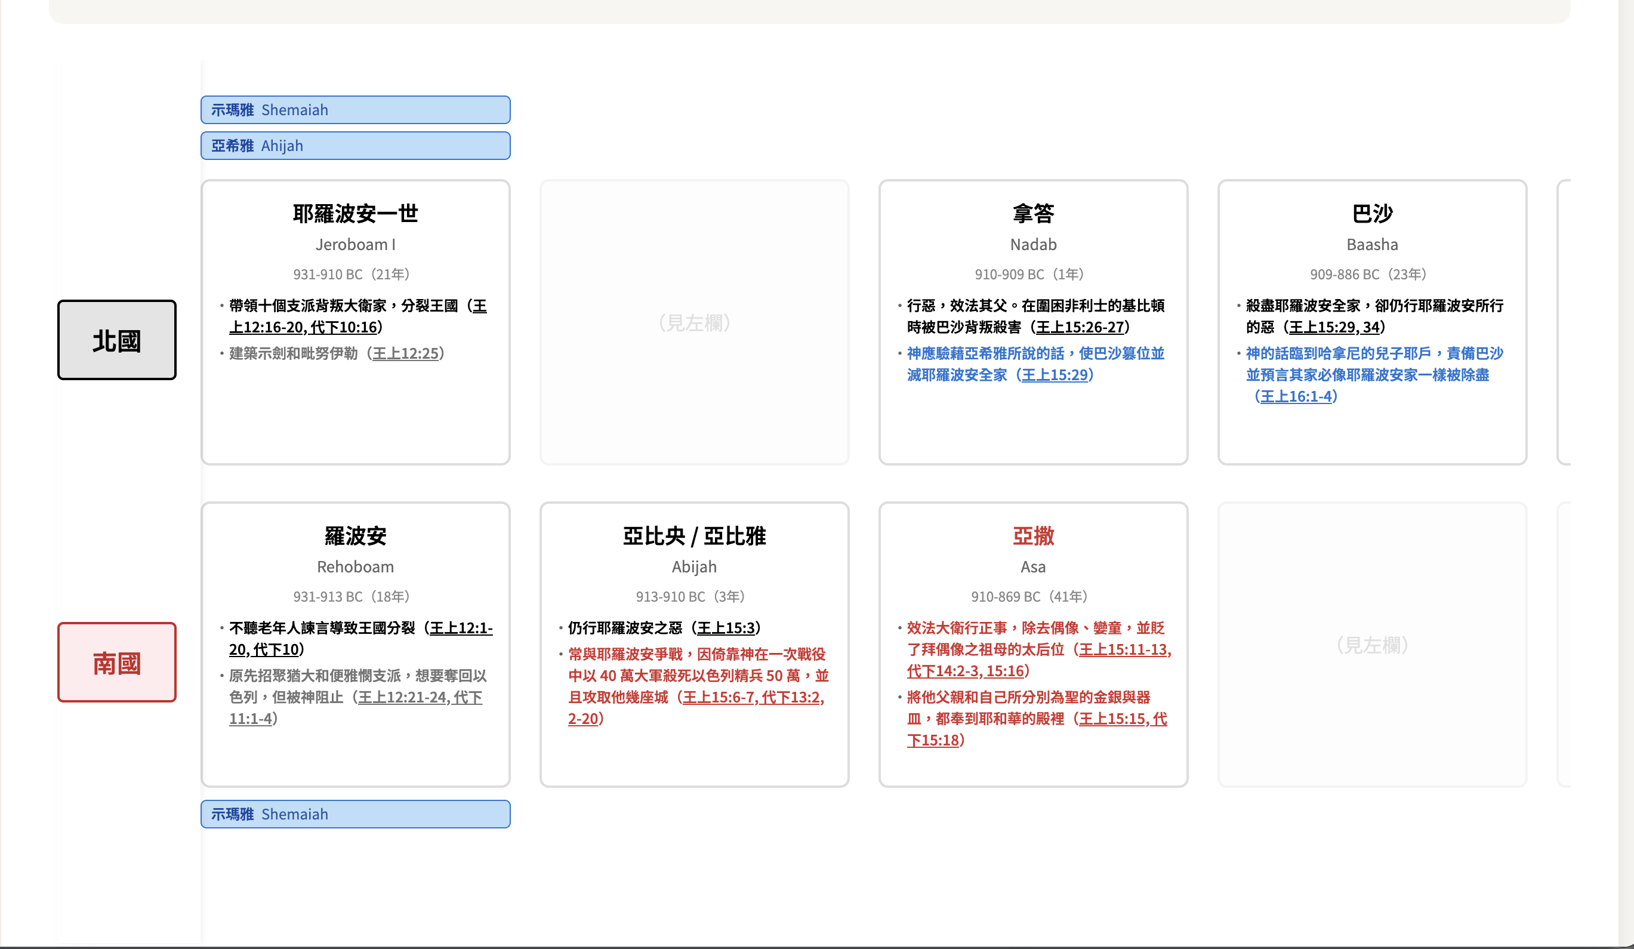Click the 見左欄 placeholder card in the north row
The image size is (1634, 949).
pyautogui.click(x=694, y=322)
